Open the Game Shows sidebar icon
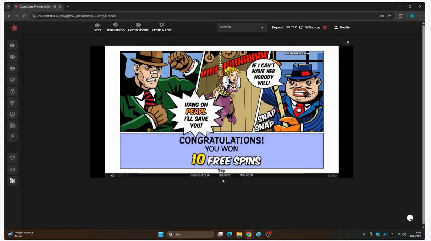 point(13,68)
